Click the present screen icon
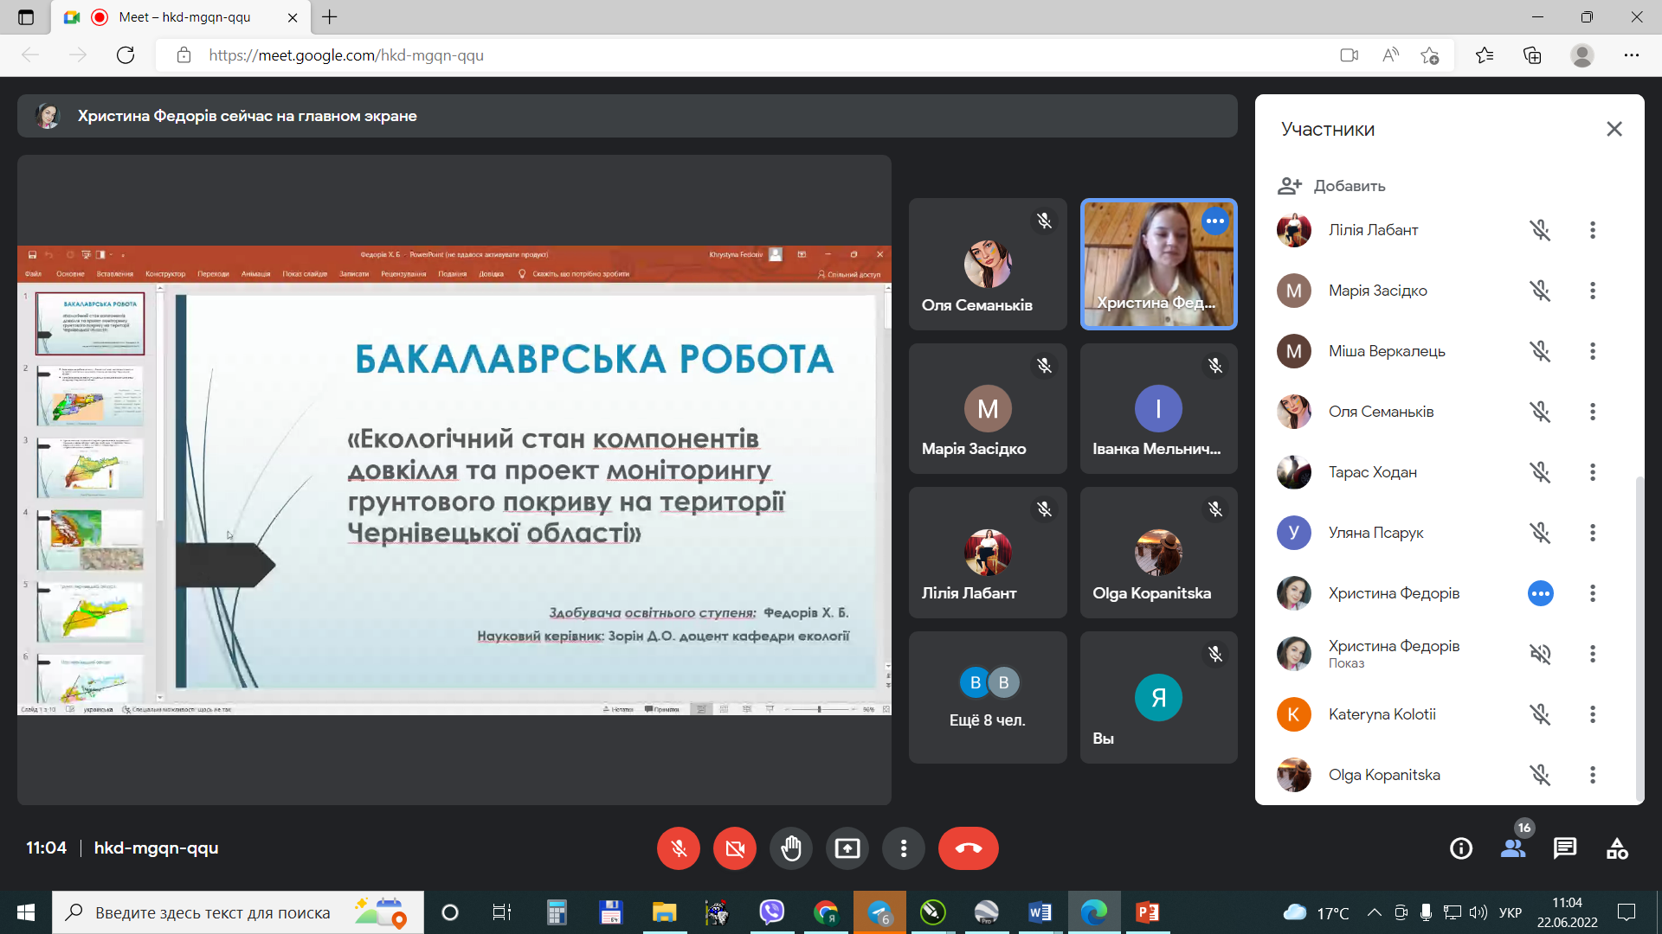The width and height of the screenshot is (1662, 934). pos(847,848)
